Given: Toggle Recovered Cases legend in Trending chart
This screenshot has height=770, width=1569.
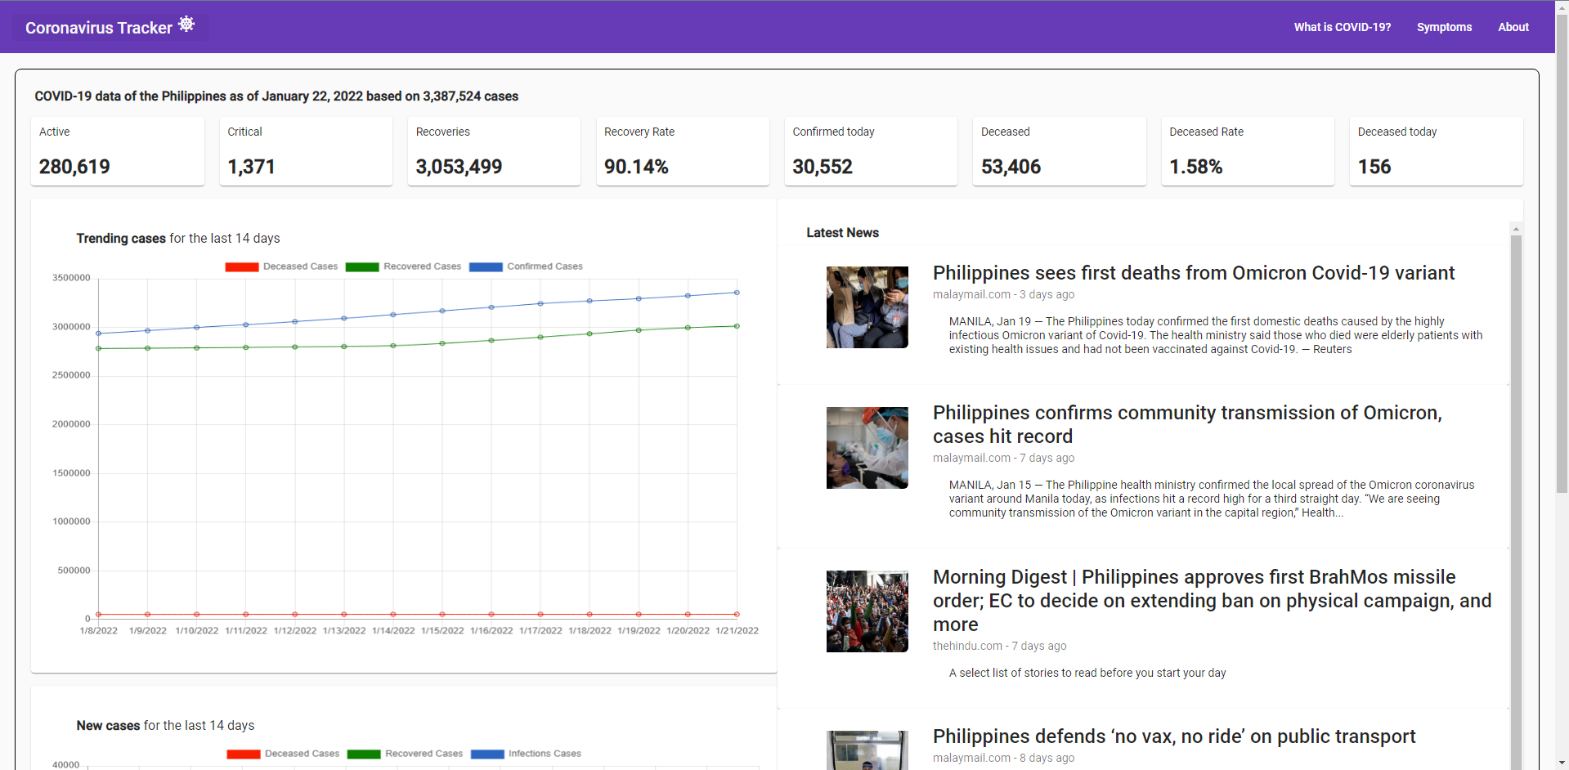Looking at the screenshot, I should (403, 266).
